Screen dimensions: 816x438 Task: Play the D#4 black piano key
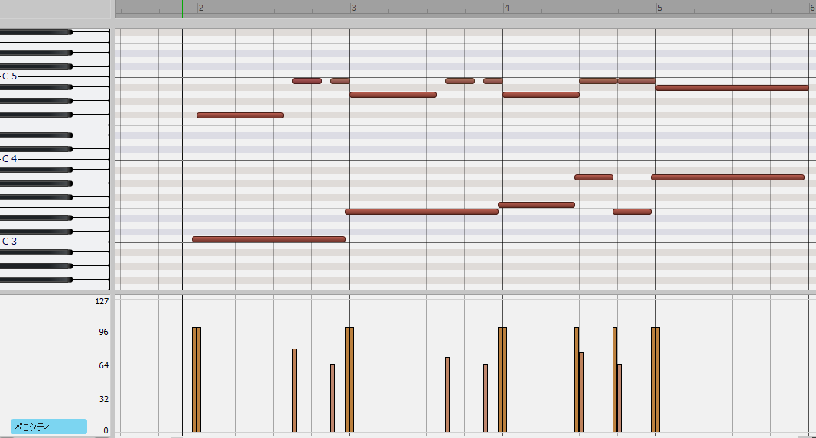coord(36,135)
